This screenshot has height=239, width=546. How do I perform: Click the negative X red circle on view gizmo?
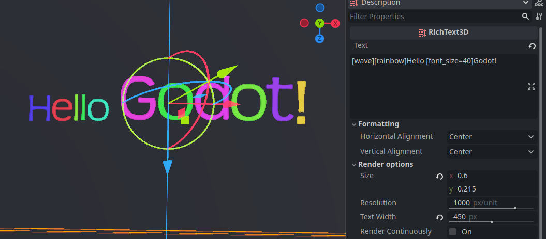click(304, 23)
